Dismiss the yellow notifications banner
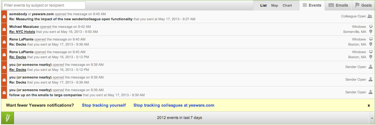The width and height of the screenshot is (375, 125). click(x=369, y=105)
